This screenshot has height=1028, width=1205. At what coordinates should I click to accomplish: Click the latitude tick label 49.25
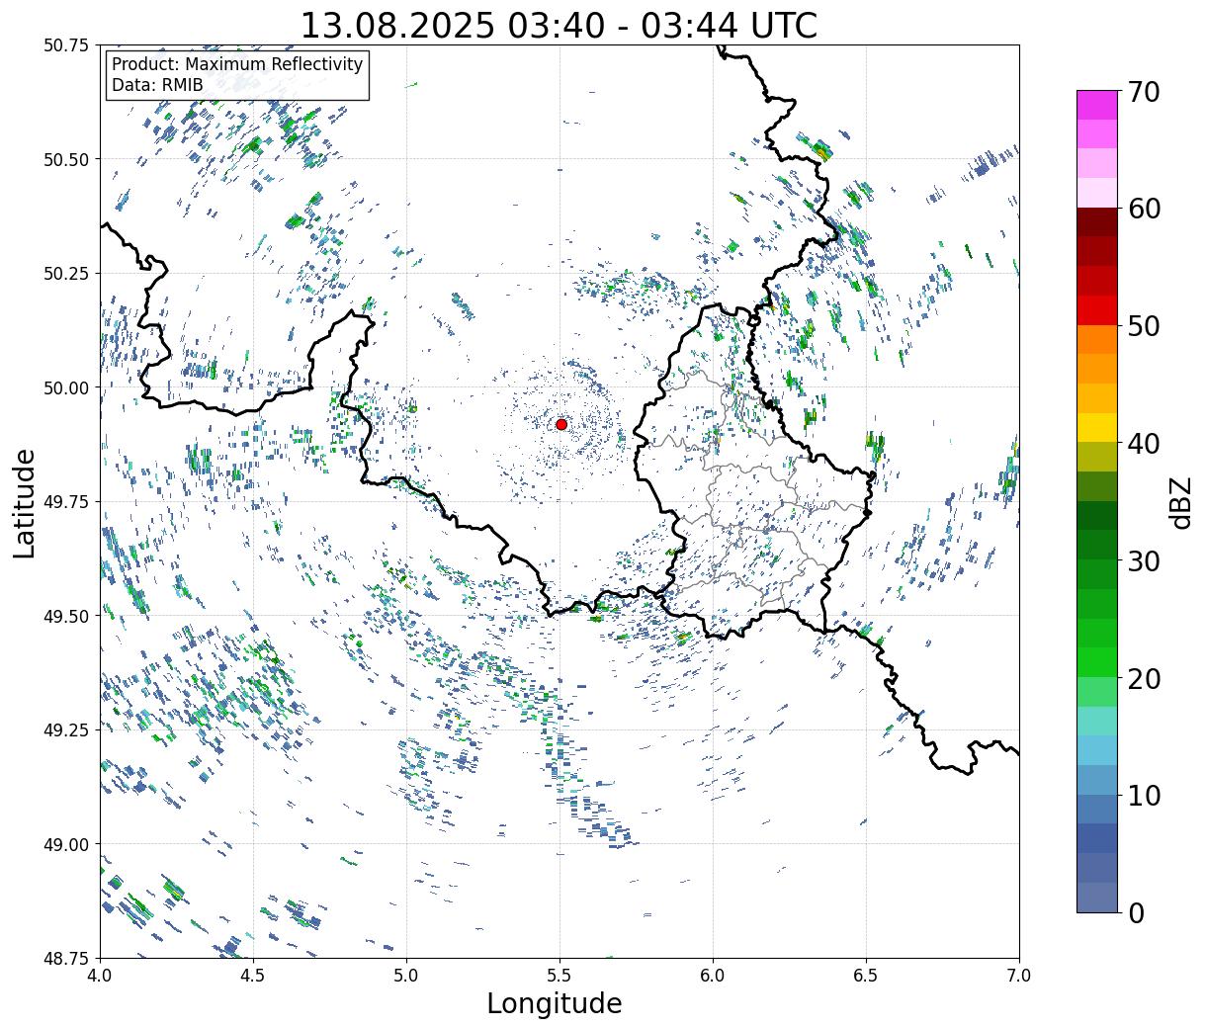coord(66,730)
